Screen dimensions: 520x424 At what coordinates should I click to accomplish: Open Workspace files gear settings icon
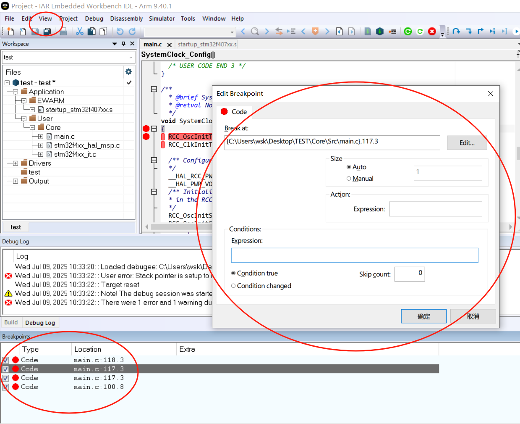[x=128, y=72]
